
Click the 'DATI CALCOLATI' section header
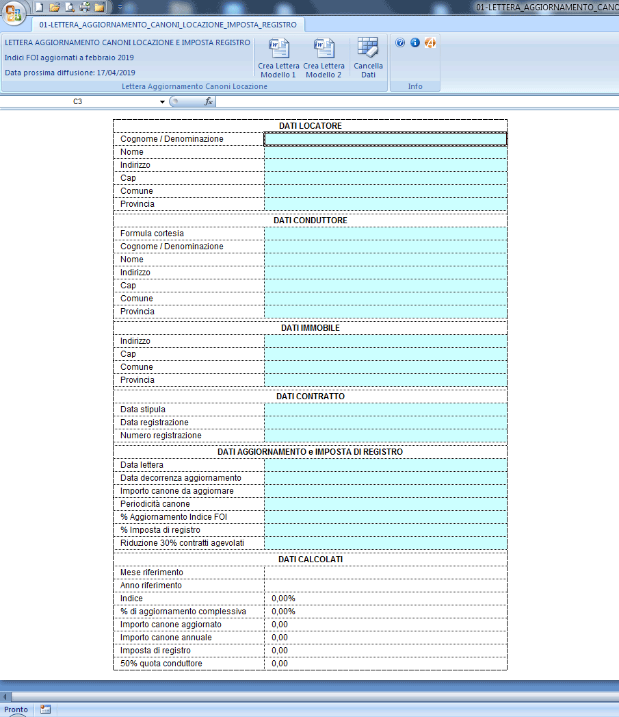coord(311,559)
